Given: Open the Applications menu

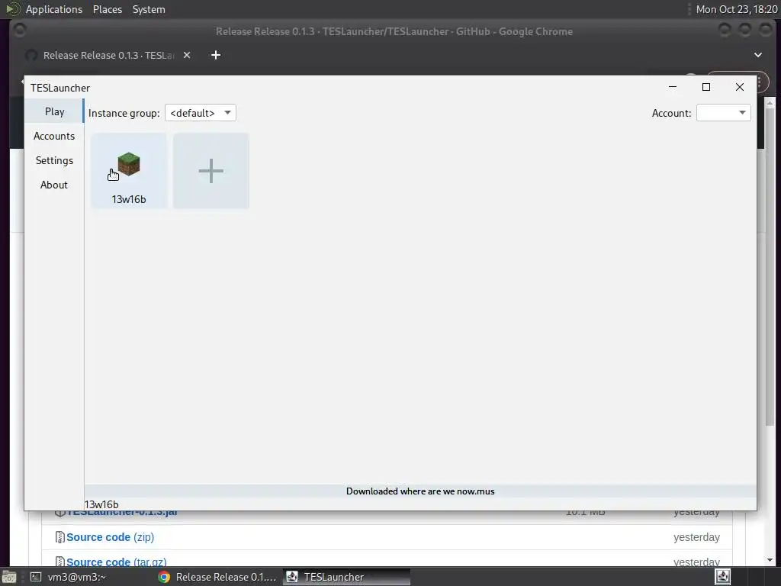Looking at the screenshot, I should coord(54,9).
